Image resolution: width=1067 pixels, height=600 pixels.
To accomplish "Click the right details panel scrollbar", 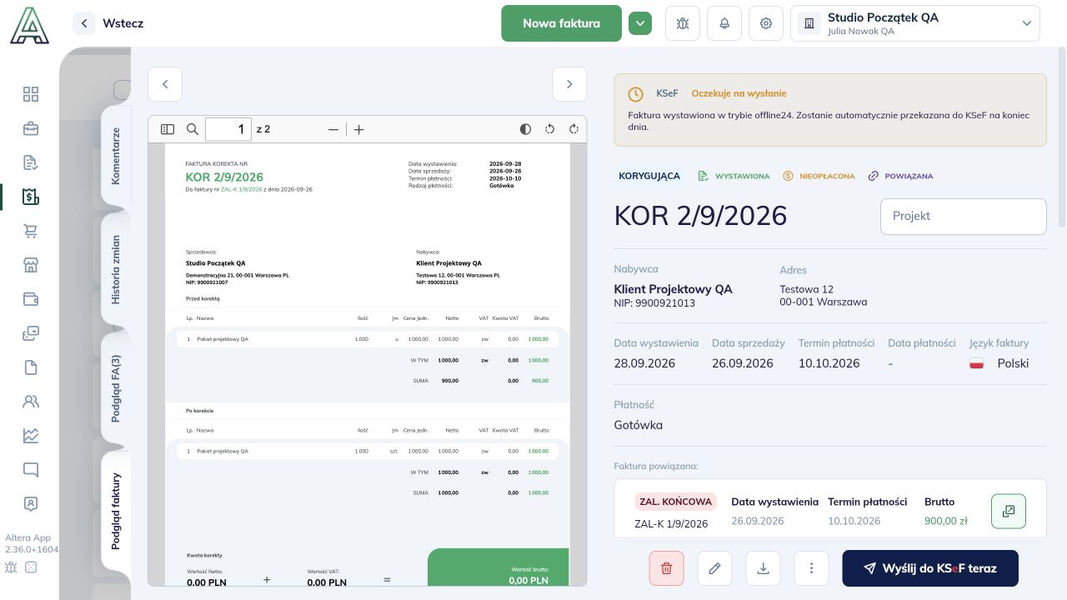I will [1062, 137].
